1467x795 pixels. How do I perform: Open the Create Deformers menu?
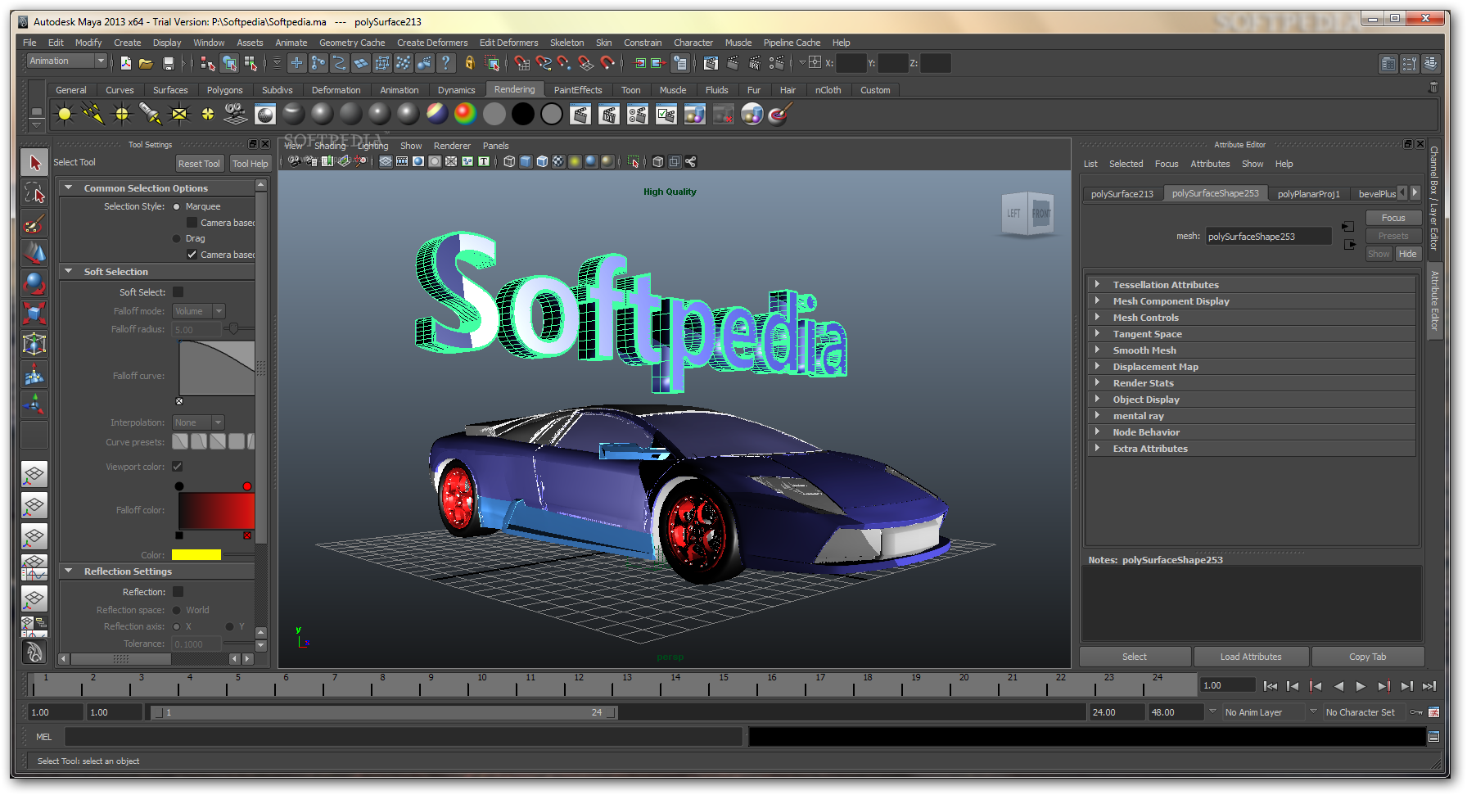(432, 43)
